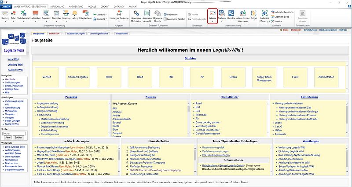Click the Adresse card icon
This screenshot has width=352, height=187.
point(213,13)
